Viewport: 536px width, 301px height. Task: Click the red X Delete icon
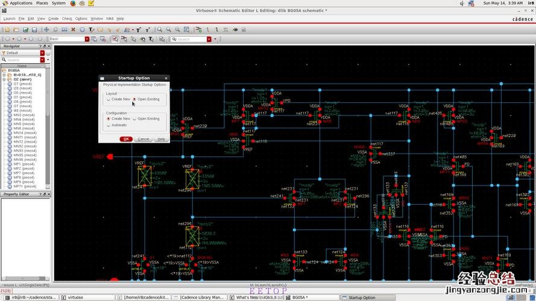tap(73, 29)
